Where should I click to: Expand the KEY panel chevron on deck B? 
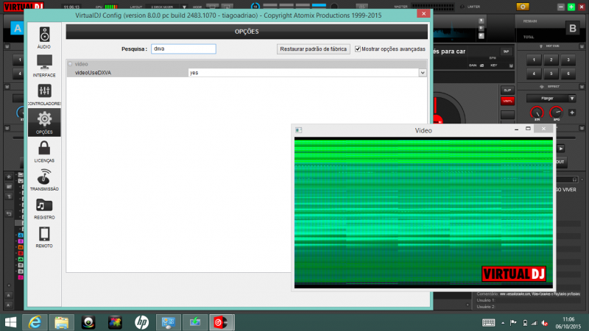(511, 65)
